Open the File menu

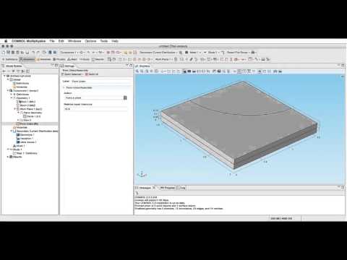[x=52, y=41]
